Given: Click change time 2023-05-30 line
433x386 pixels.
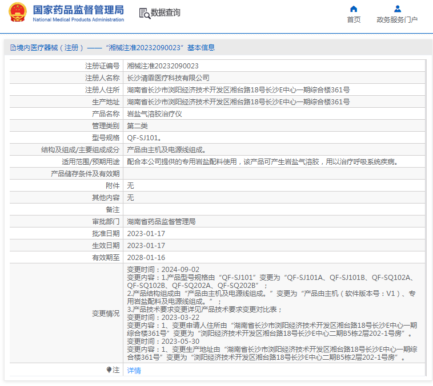Looking at the screenshot, I should [163, 342].
